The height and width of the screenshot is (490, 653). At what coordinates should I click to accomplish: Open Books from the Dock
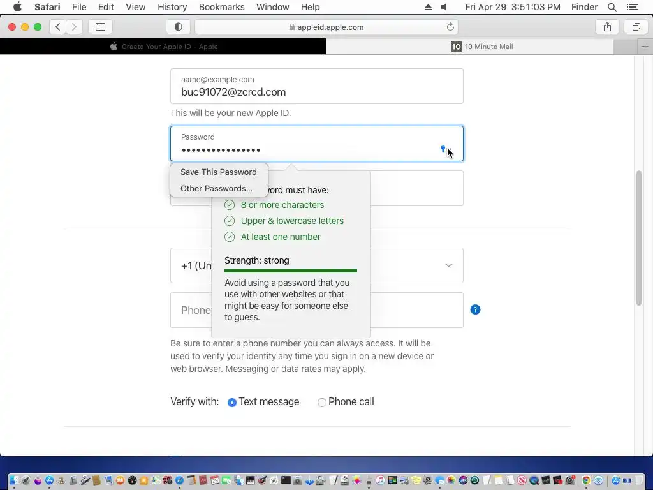[121, 480]
